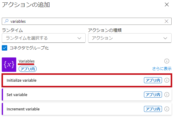Click the chevron of the runtime dropdown
The height and width of the screenshot is (117, 174).
click(x=79, y=38)
